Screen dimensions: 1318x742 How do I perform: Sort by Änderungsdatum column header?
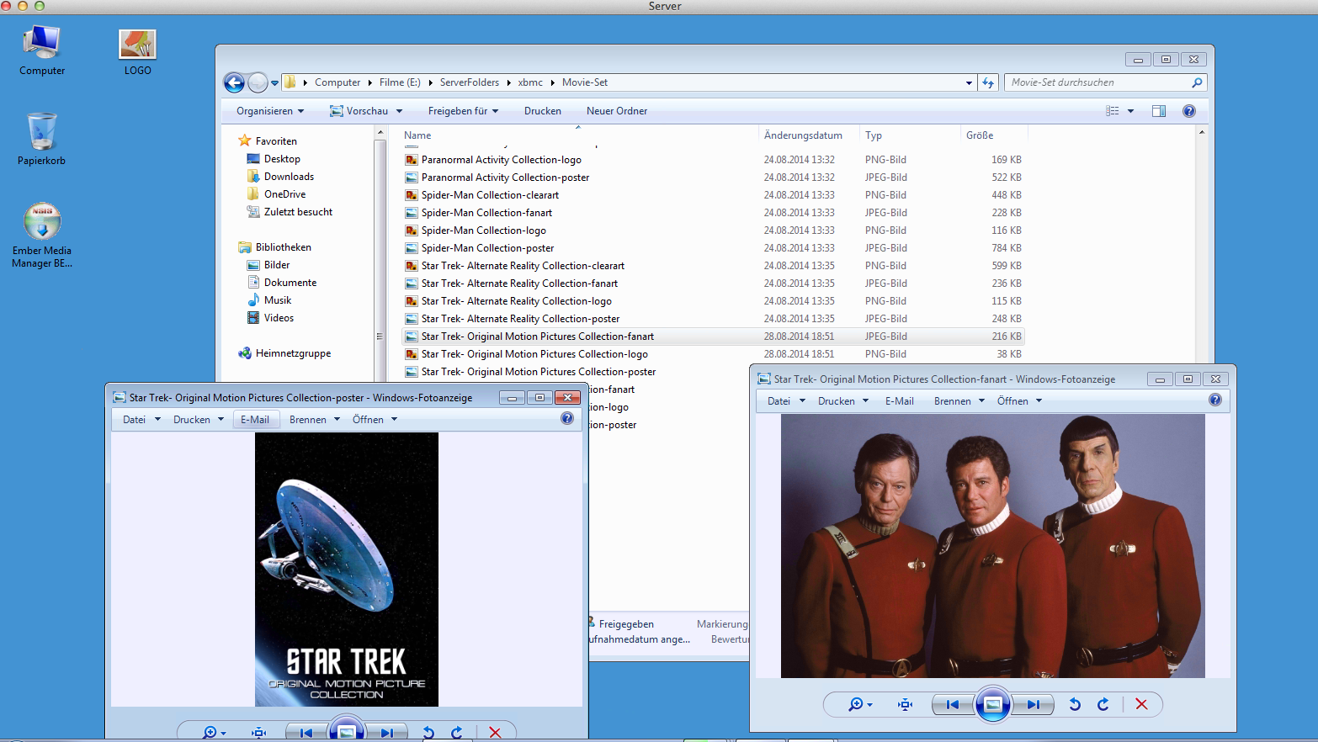[x=803, y=135]
